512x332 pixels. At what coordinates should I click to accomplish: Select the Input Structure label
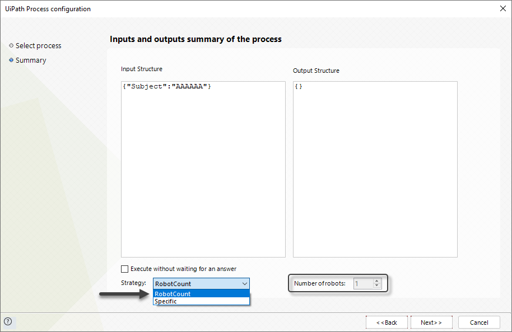pos(141,69)
